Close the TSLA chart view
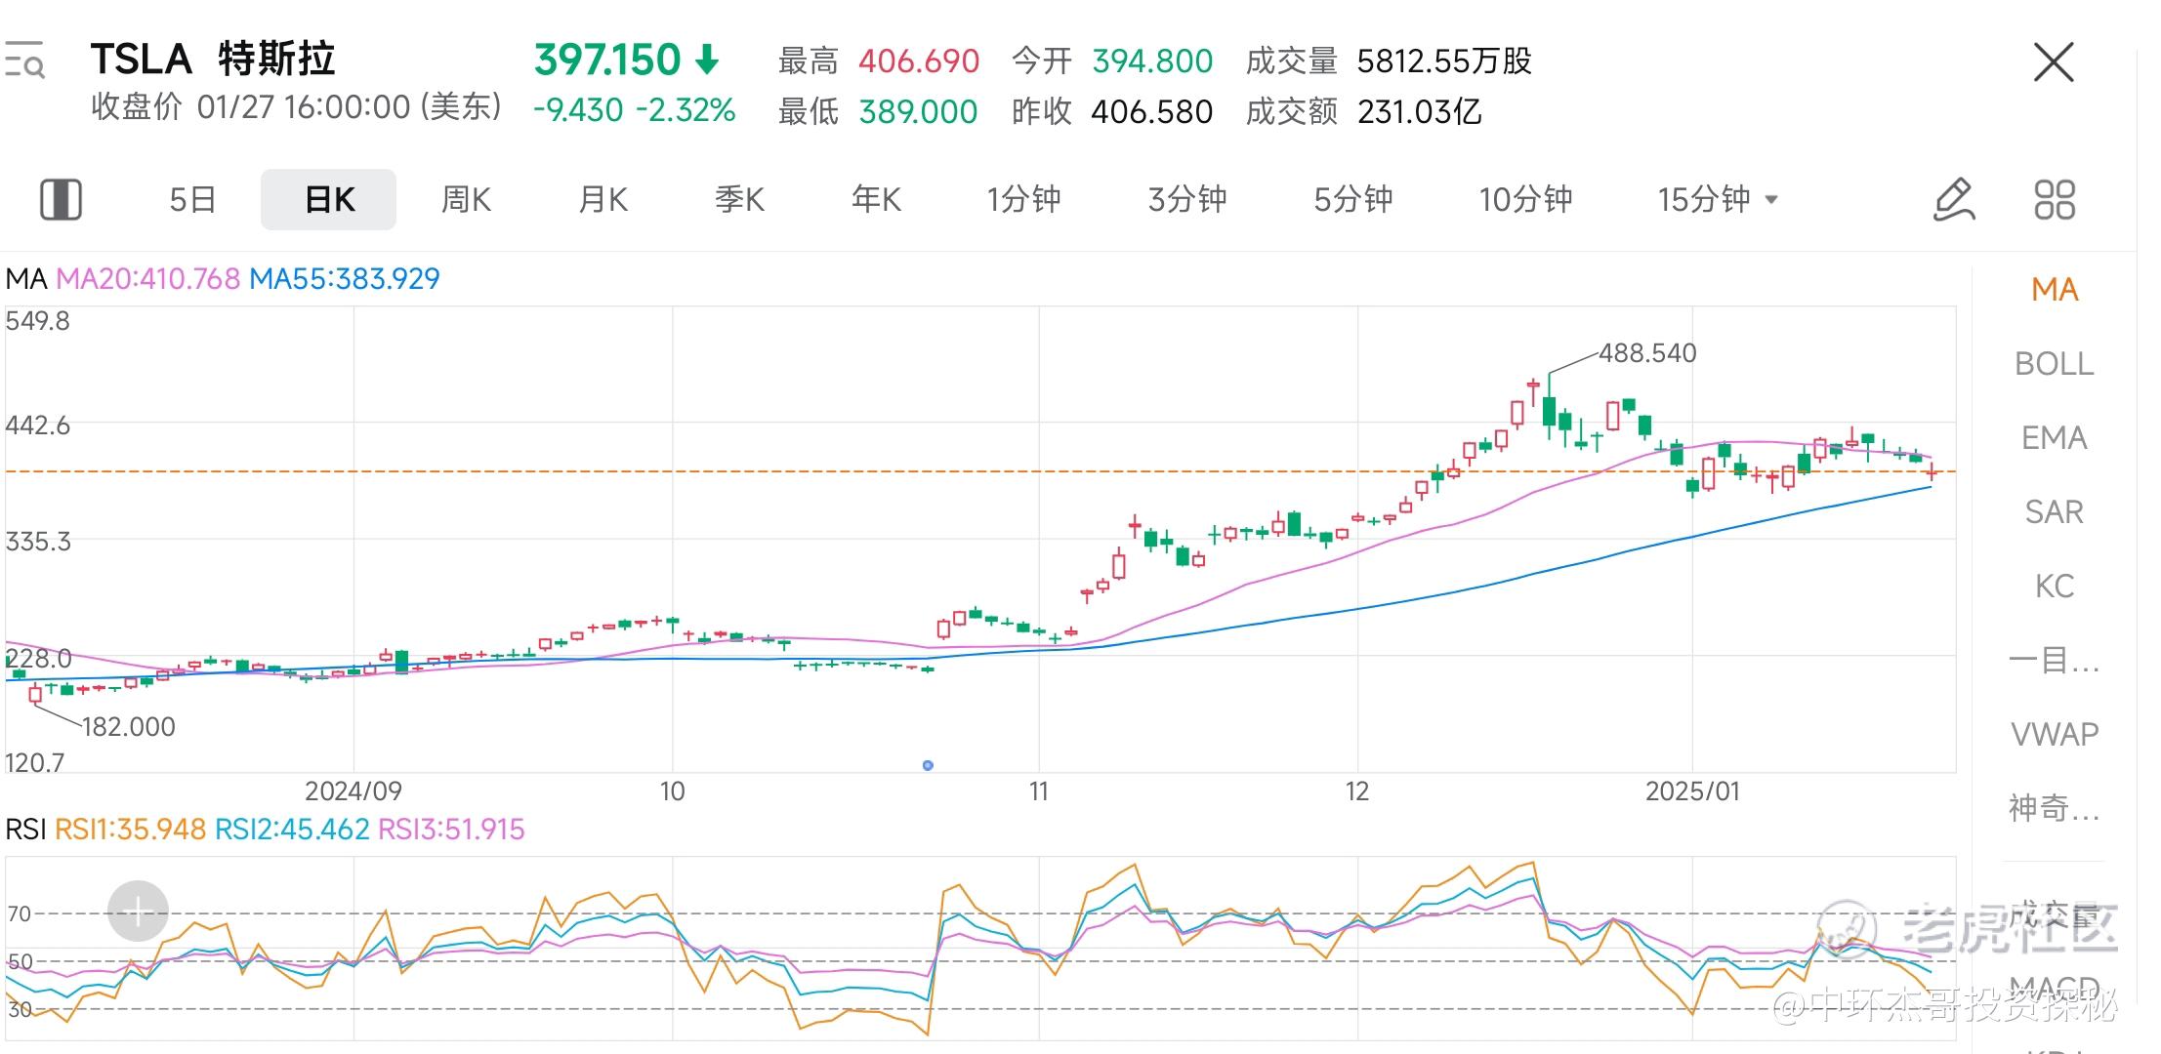The width and height of the screenshot is (2161, 1054). (2054, 62)
